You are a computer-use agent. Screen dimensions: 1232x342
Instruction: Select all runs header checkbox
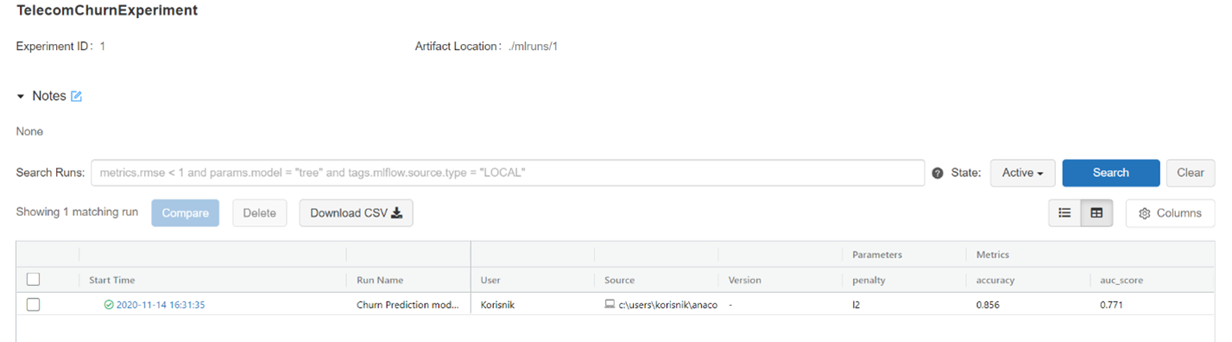point(33,280)
